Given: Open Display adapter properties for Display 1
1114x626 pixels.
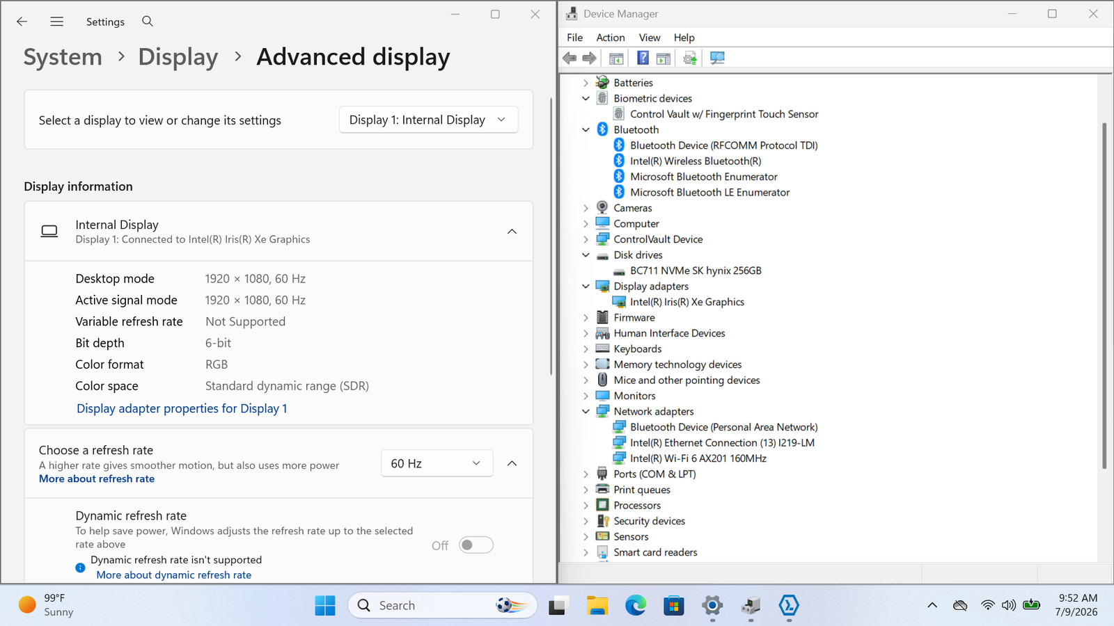Looking at the screenshot, I should (x=182, y=408).
